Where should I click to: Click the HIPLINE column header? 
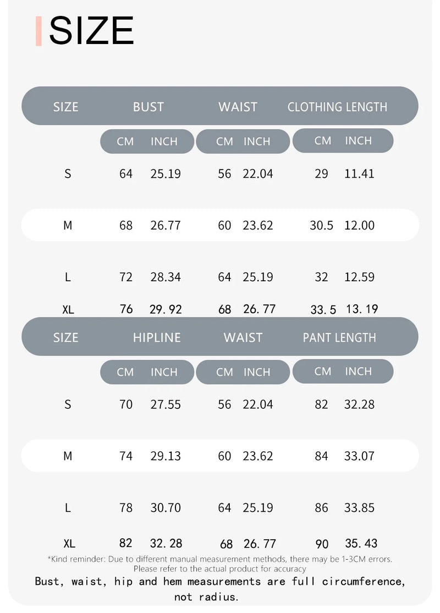[x=157, y=337]
